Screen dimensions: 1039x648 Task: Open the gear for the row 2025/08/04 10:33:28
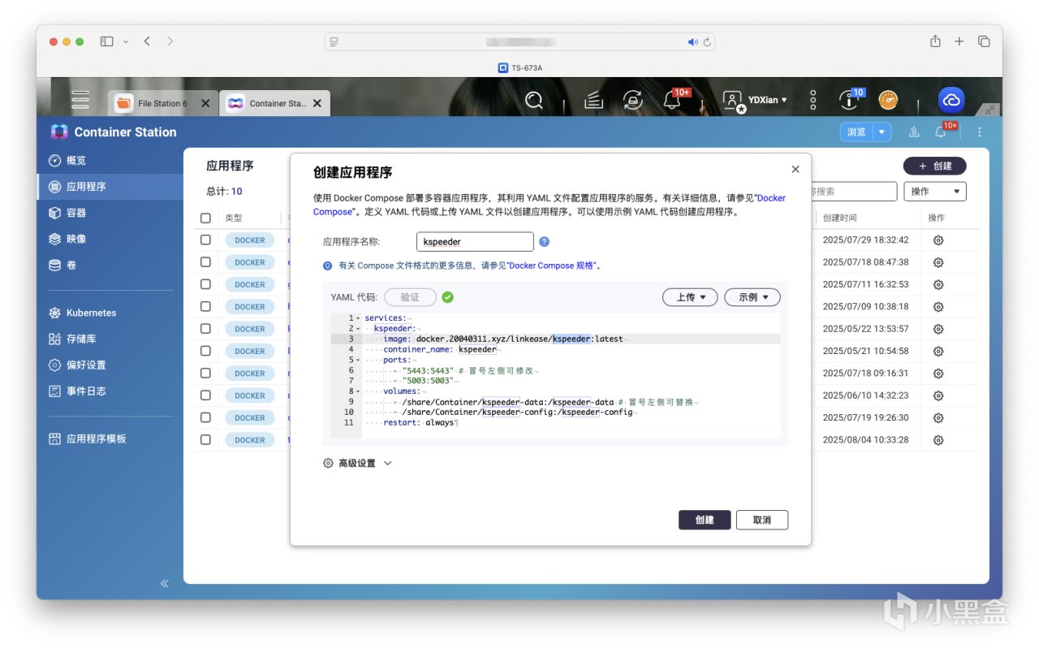tap(938, 439)
